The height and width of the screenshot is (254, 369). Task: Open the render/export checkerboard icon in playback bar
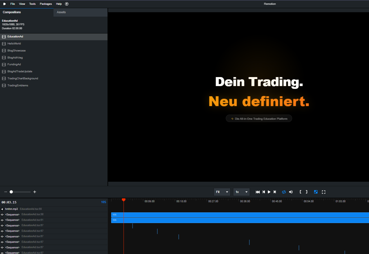point(316,192)
